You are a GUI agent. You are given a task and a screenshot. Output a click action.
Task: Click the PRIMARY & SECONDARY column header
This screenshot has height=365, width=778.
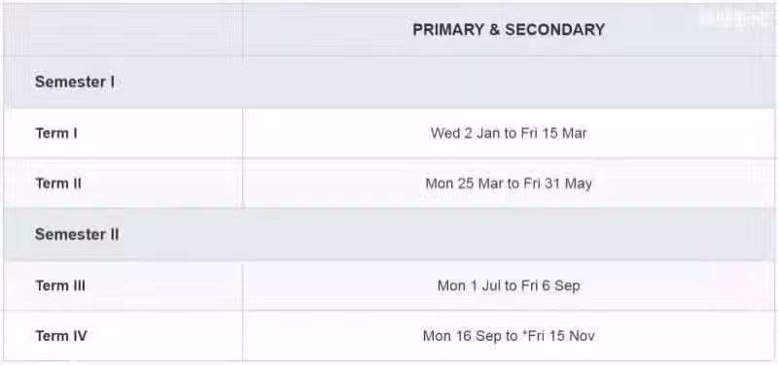[x=509, y=30]
